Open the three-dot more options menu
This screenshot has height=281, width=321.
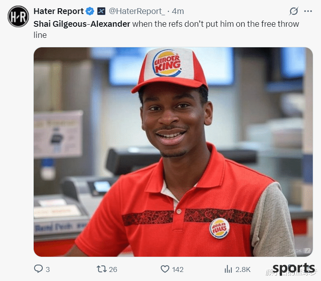(308, 11)
